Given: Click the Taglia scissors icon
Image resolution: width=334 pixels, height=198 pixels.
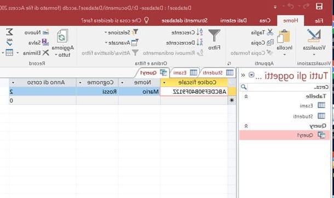Looking at the screenshot, I should point(270,32).
